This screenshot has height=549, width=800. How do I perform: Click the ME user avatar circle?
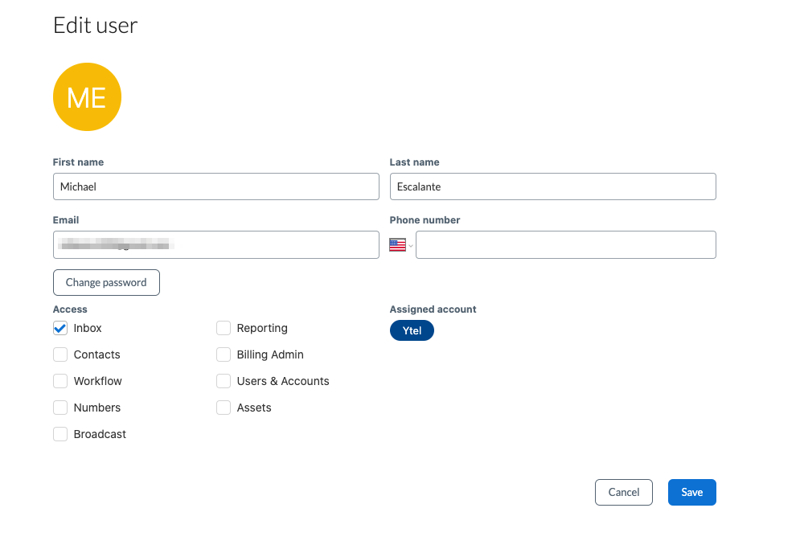click(87, 97)
